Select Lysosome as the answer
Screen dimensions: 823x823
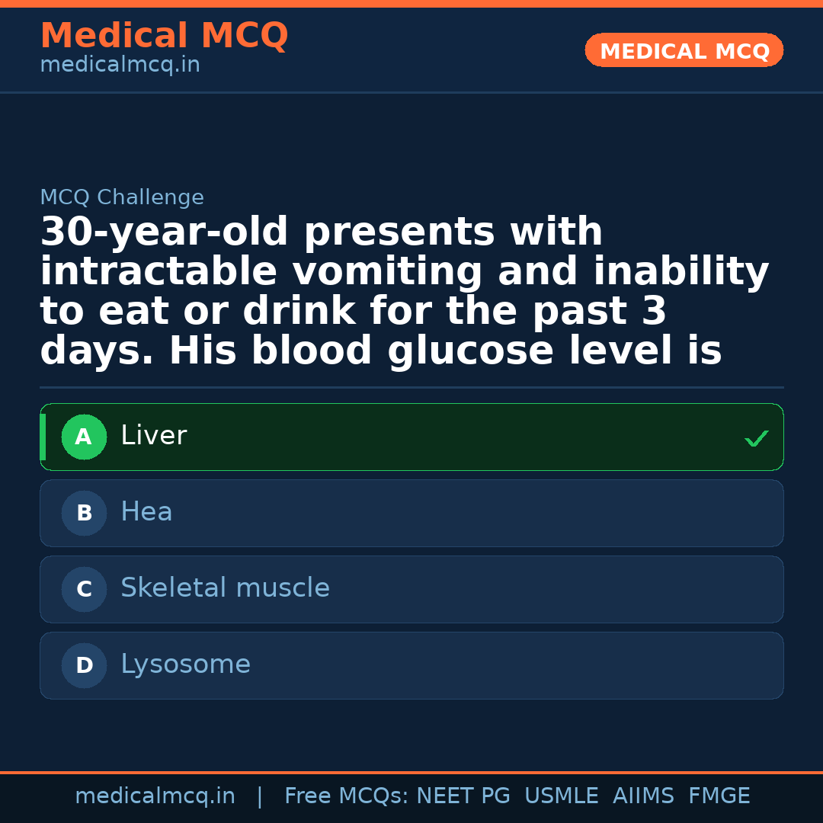click(x=185, y=664)
